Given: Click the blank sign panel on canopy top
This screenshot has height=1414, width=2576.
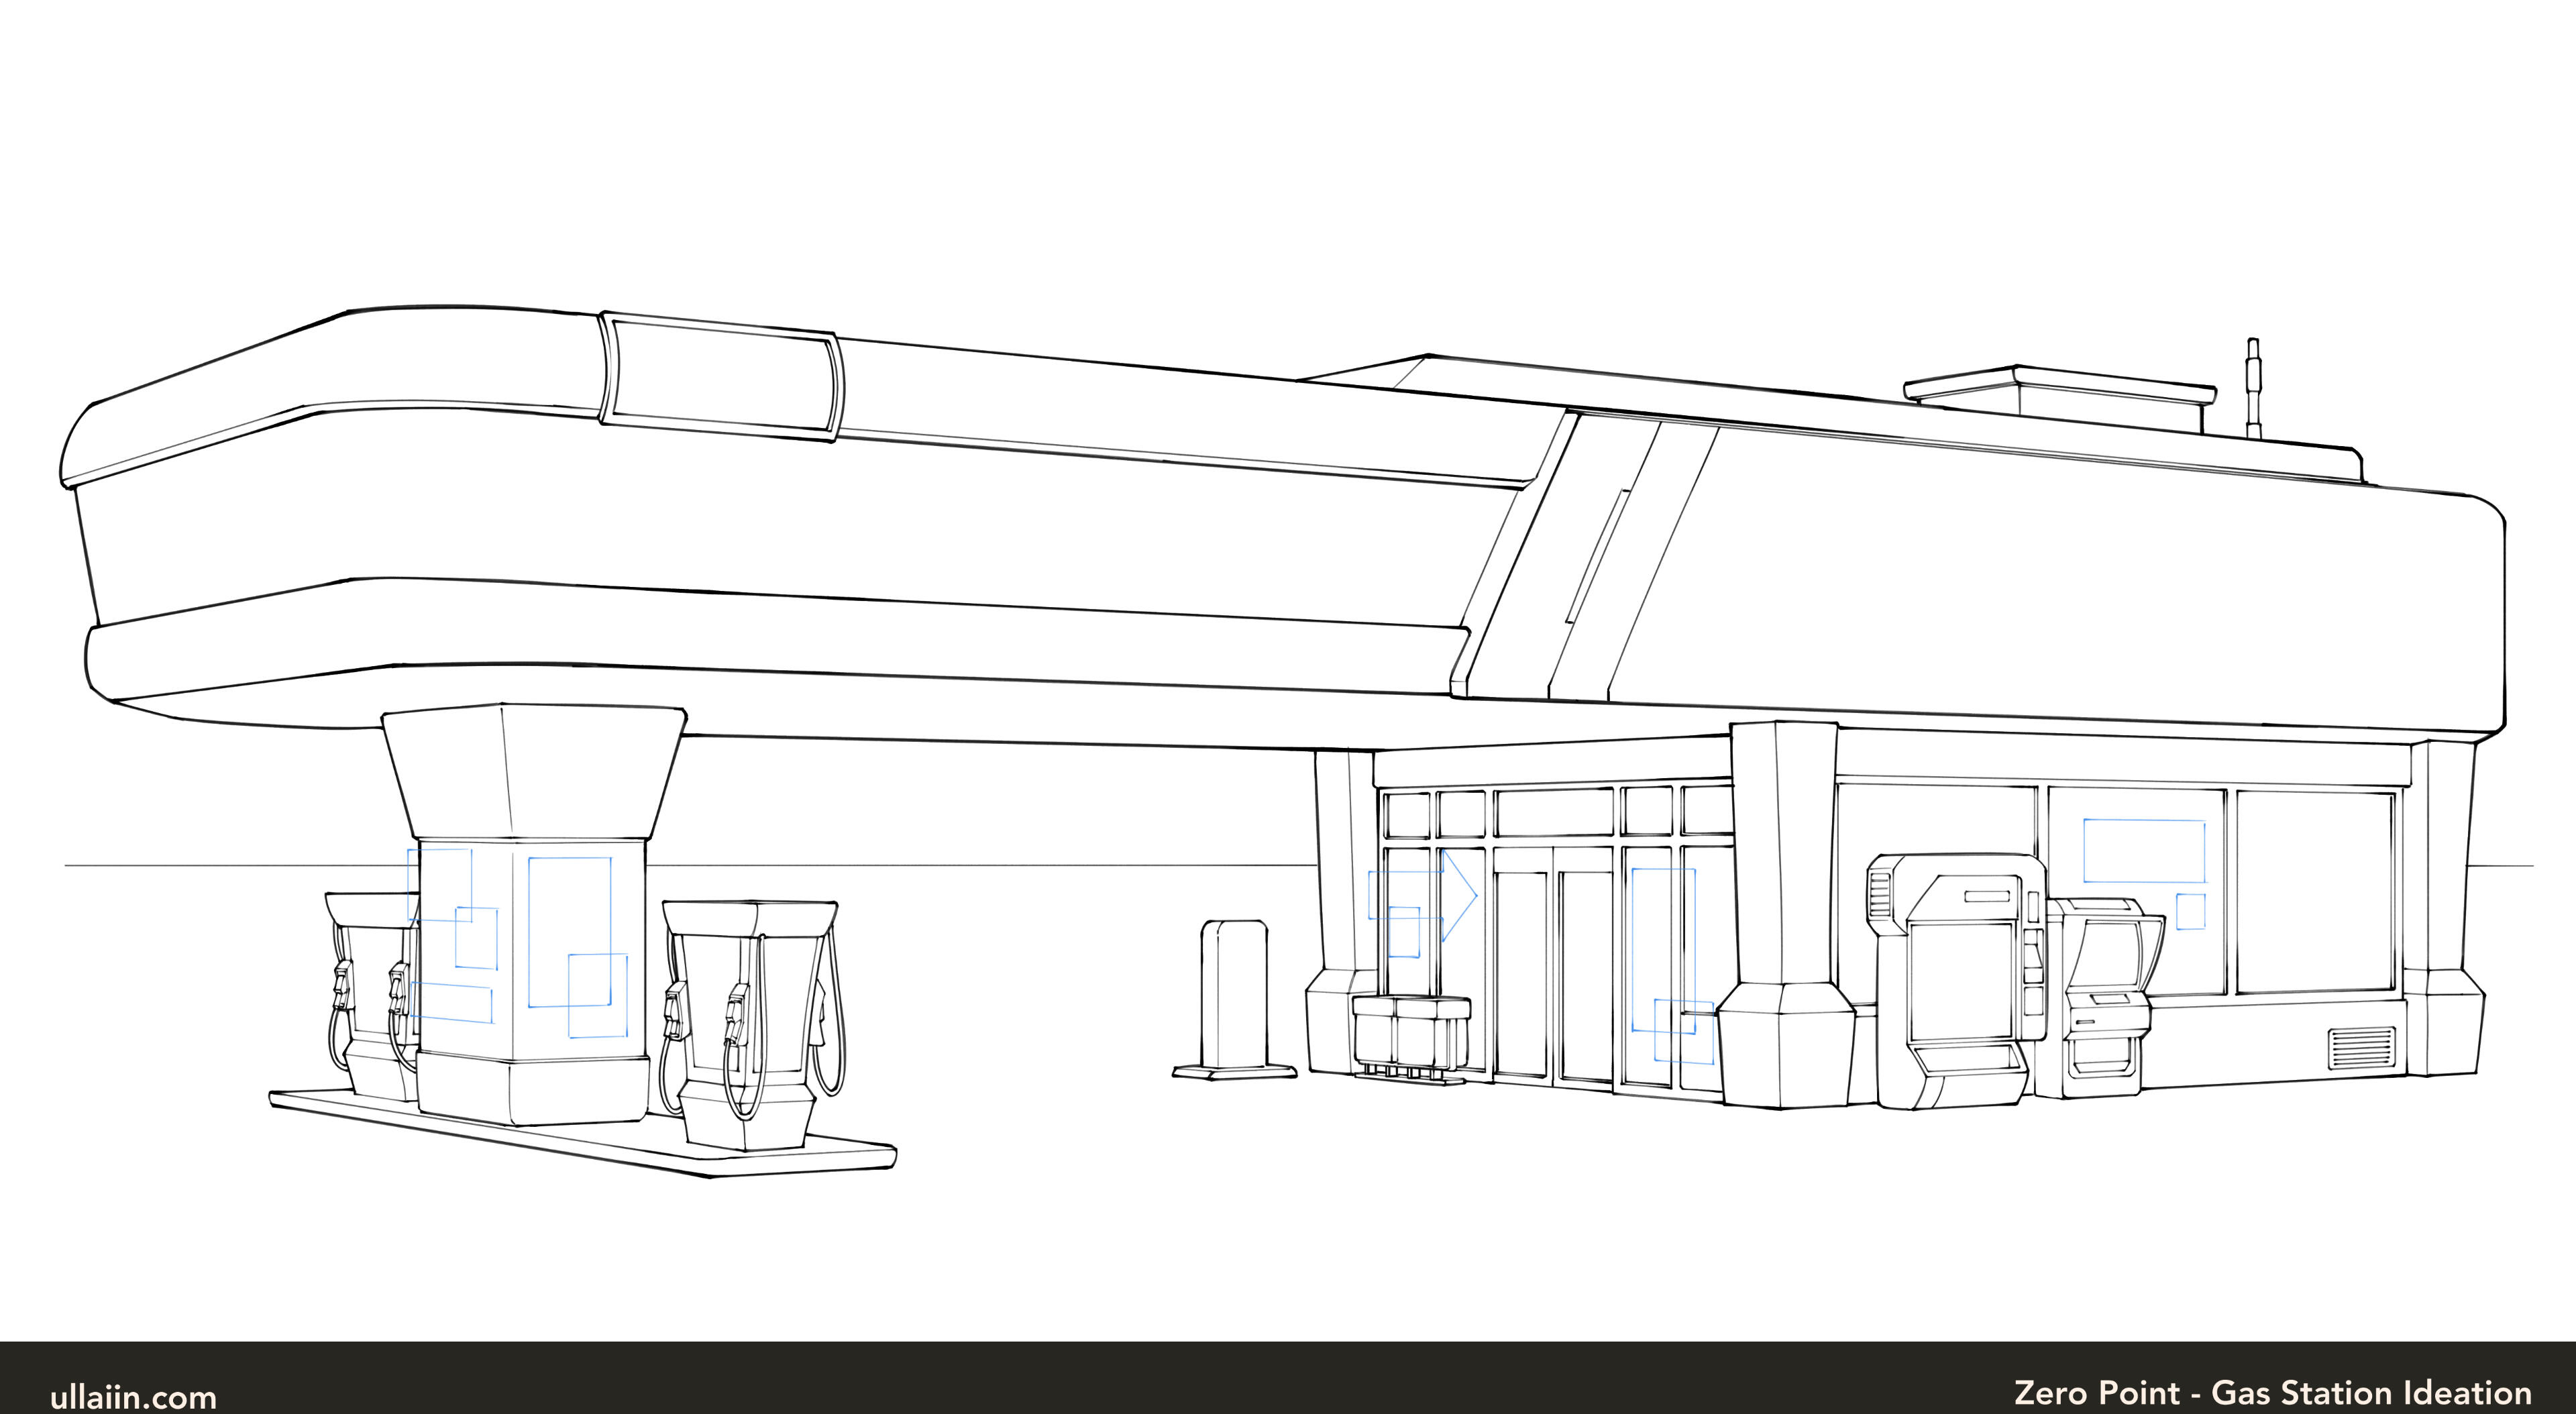Looking at the screenshot, I should (722, 376).
